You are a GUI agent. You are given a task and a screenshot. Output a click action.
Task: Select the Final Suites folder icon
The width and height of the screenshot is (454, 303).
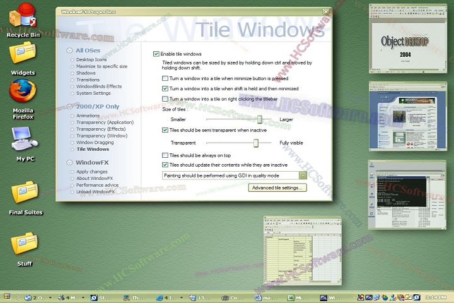click(x=25, y=198)
